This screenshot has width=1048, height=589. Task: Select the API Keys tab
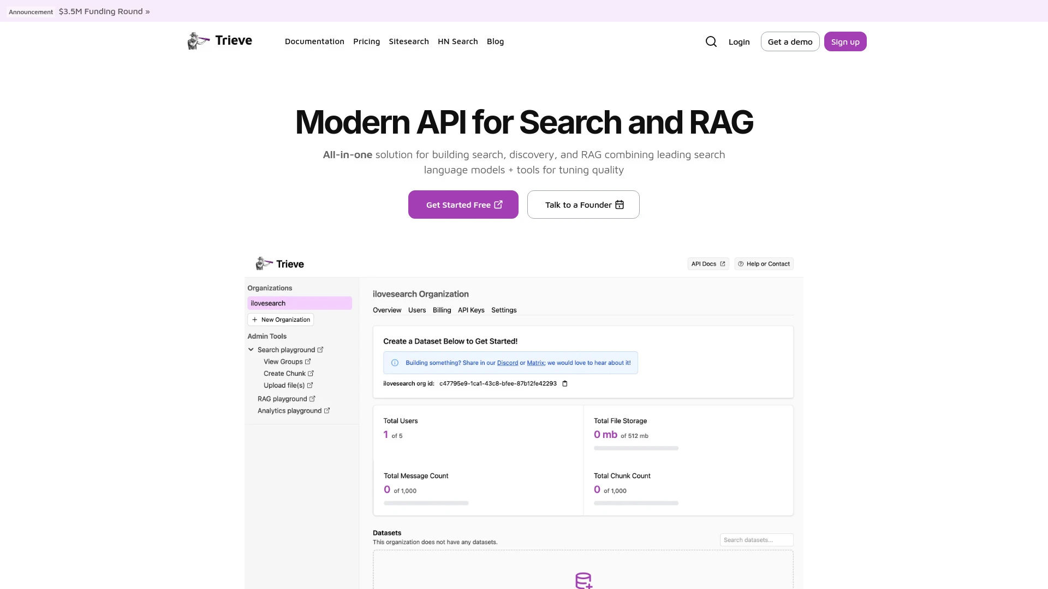[472, 310]
